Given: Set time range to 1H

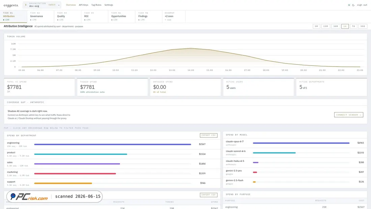Looking at the screenshot, I should click(345, 26).
